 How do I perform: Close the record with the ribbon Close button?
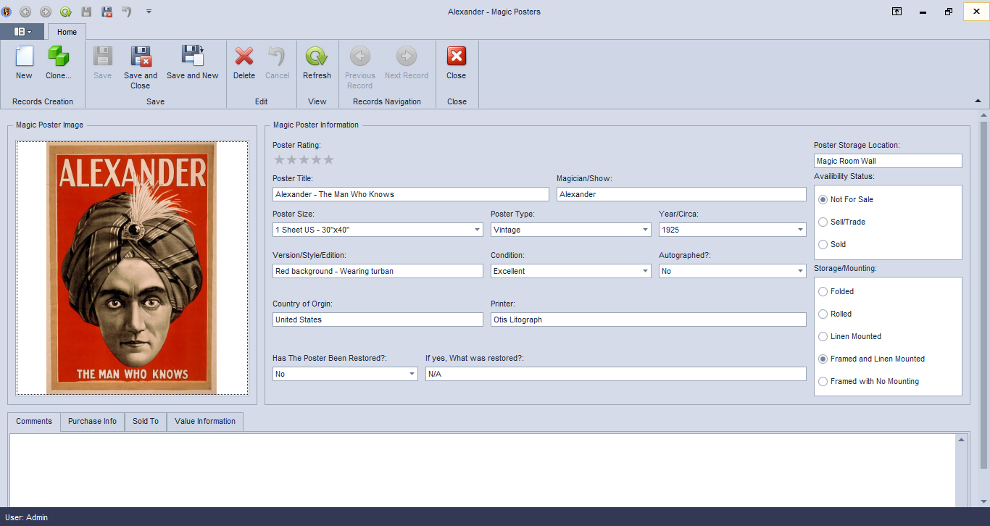457,62
